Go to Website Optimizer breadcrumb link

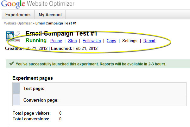[x=18, y=23]
